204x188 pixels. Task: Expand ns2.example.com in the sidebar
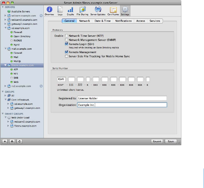[5, 86]
